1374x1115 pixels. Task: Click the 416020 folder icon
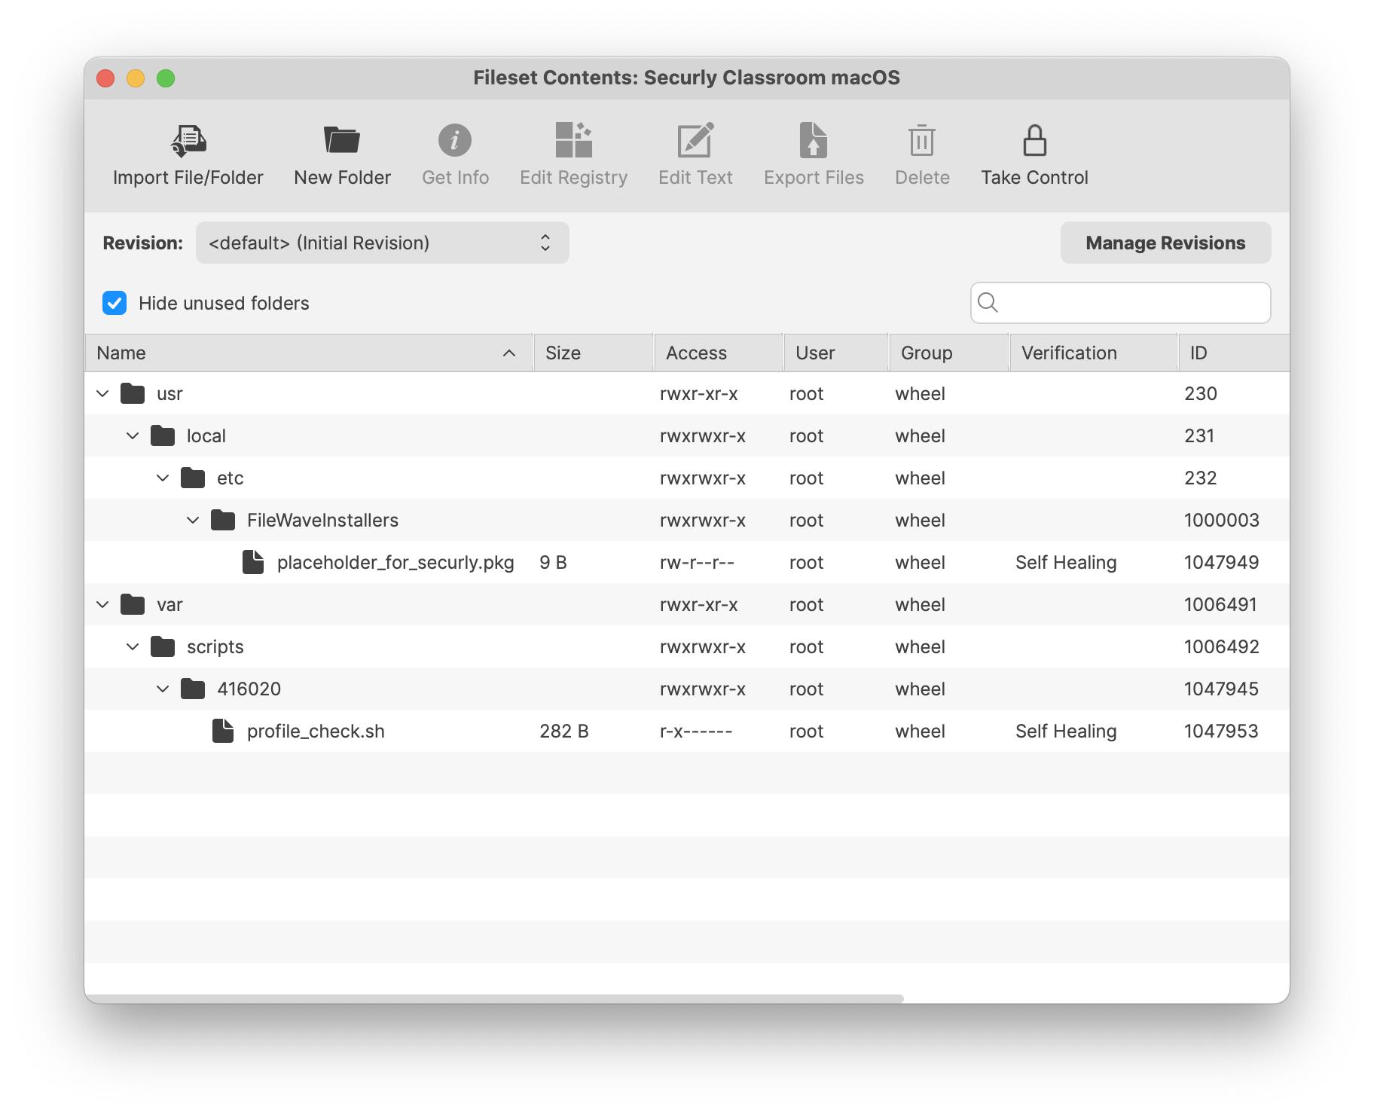point(193,689)
